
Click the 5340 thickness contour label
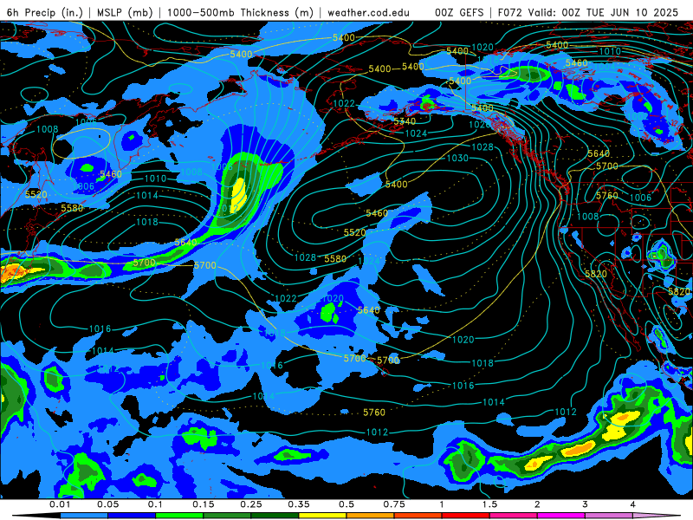405,121
